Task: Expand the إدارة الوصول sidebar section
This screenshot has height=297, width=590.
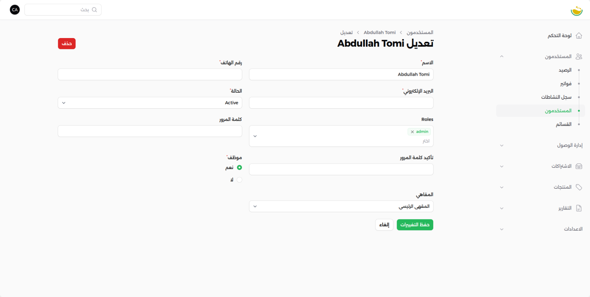Action: click(502, 145)
